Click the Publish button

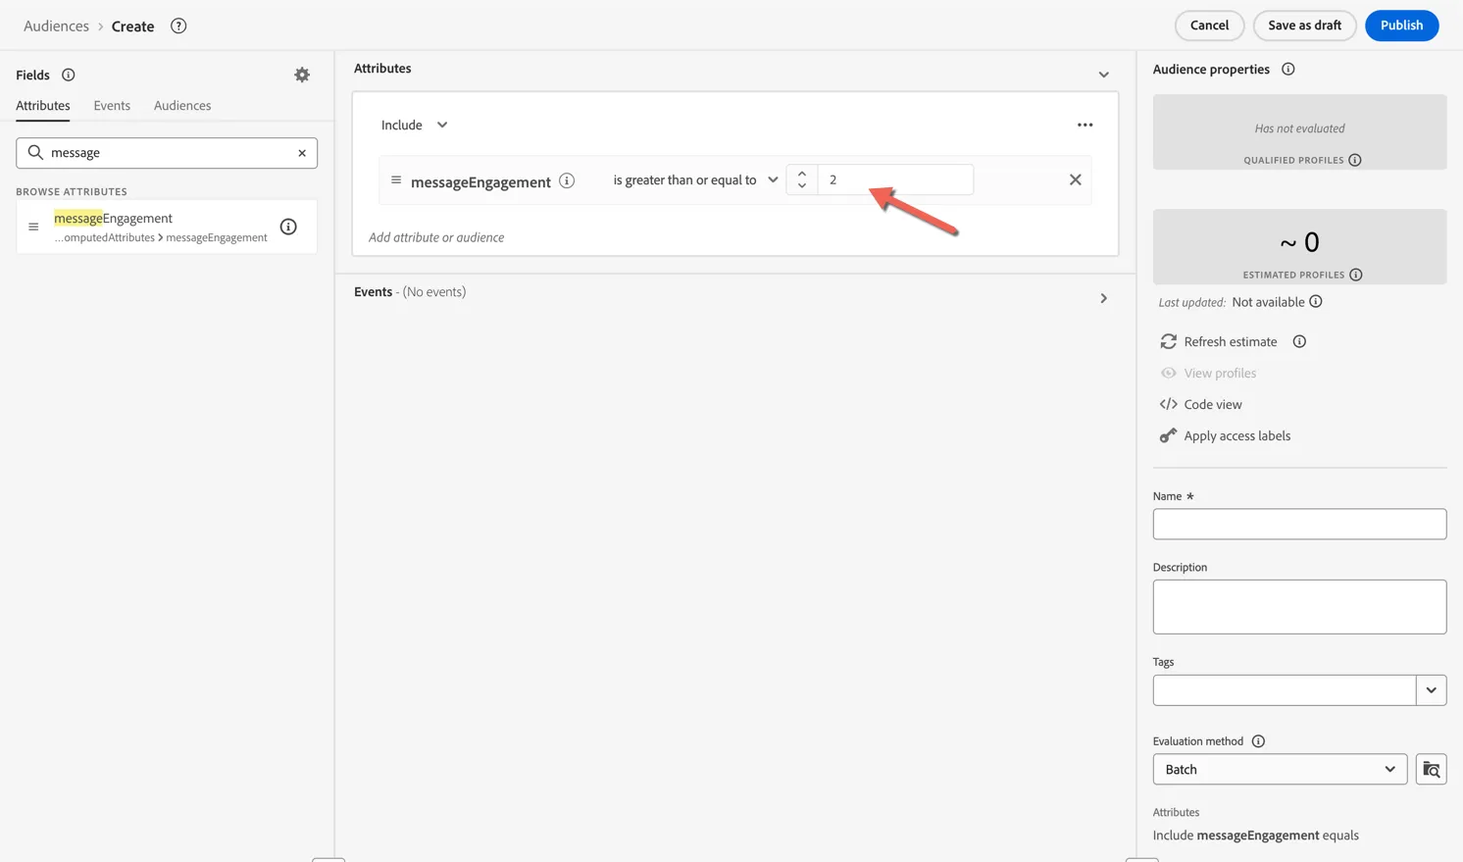tap(1401, 25)
